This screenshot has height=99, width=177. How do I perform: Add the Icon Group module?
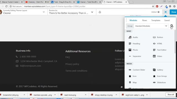click(160, 76)
